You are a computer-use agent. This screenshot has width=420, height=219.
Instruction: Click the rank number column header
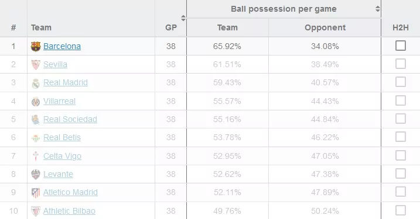point(13,27)
